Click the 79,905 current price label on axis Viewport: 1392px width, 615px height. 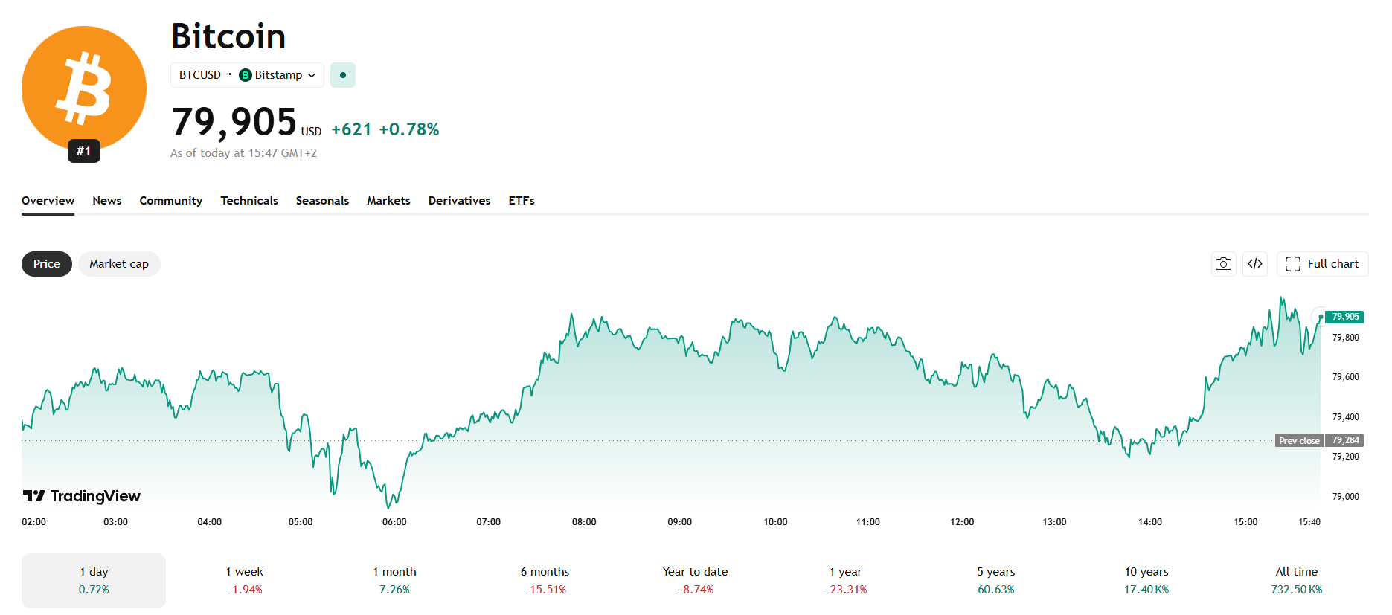1344,317
